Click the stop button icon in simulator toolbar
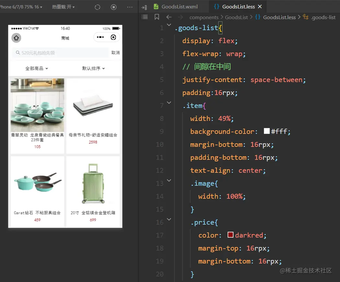Viewport: 340px width, 282px height. (114, 7)
